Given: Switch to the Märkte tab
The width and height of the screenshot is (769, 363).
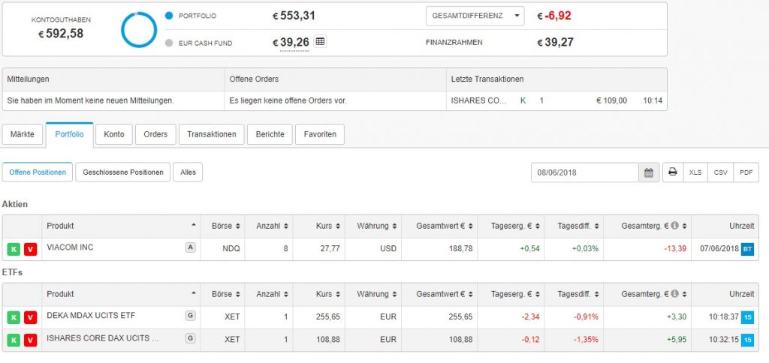Looking at the screenshot, I should (x=23, y=134).
